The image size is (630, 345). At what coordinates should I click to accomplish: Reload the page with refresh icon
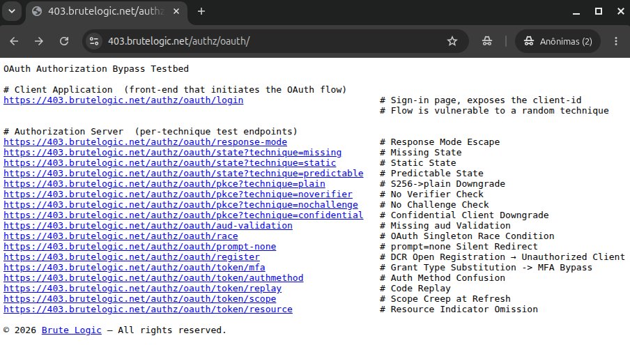64,41
